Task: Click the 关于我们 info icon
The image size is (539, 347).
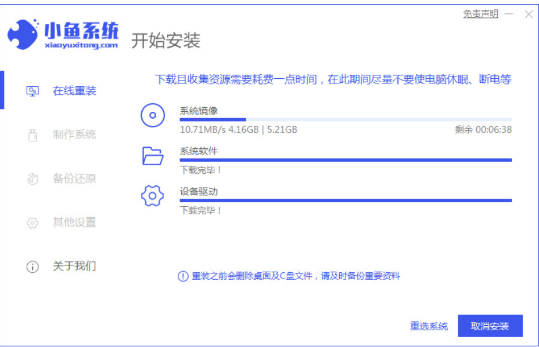Action: (32, 266)
